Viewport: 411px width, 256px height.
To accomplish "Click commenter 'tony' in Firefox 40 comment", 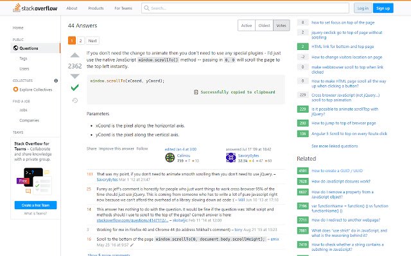I will (238, 230).
